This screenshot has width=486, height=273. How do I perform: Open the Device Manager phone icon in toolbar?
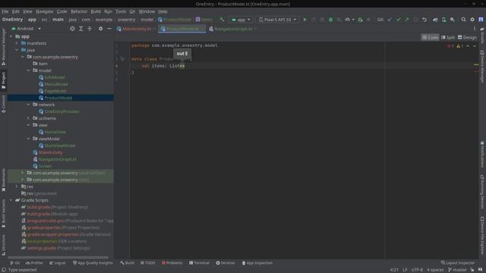pos(443,20)
